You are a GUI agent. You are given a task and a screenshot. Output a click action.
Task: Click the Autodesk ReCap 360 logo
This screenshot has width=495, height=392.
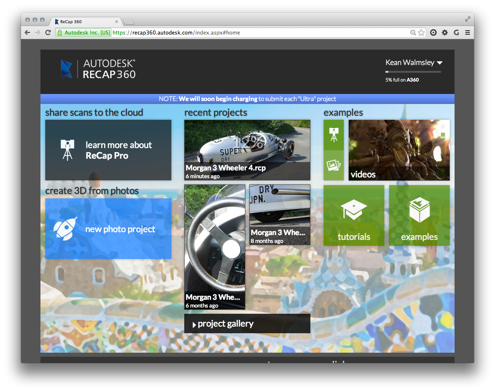tap(98, 69)
